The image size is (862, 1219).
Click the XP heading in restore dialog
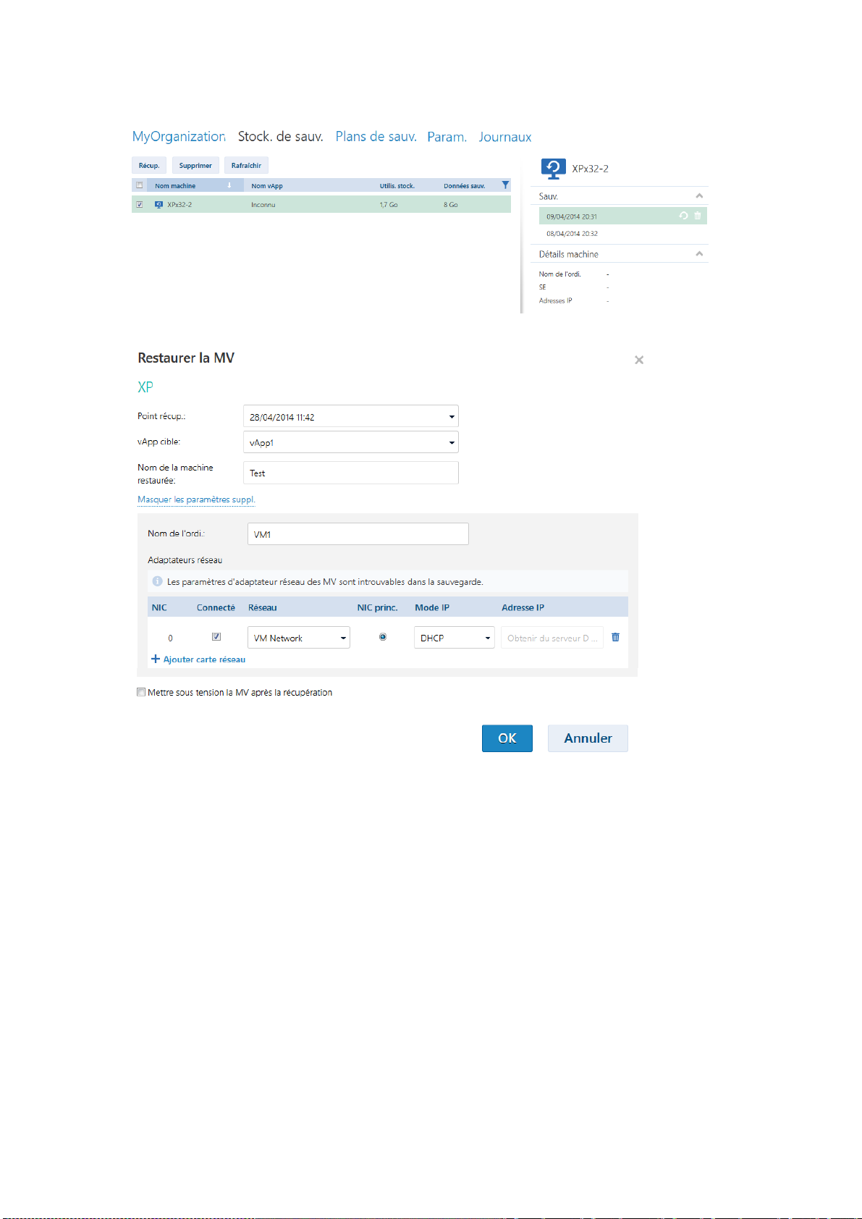tap(145, 387)
